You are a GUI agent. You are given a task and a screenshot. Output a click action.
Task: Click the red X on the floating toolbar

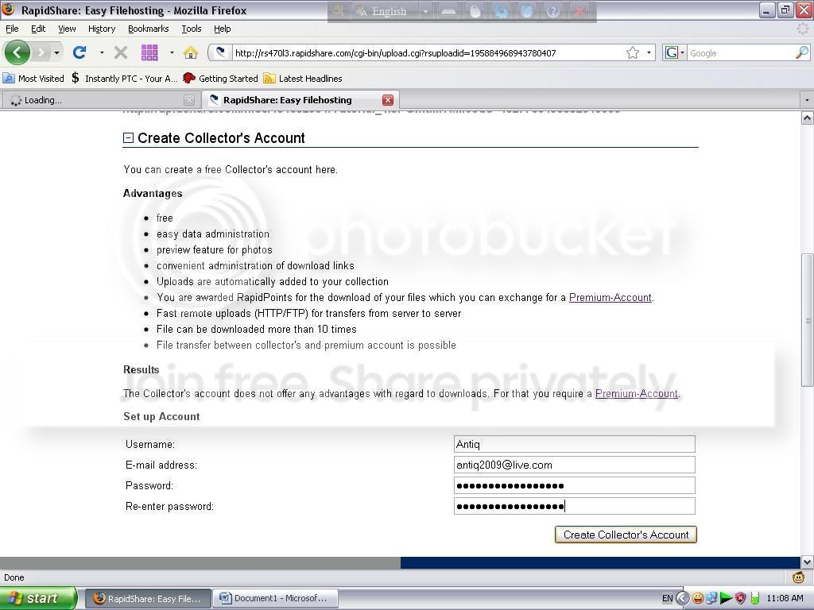580,11
